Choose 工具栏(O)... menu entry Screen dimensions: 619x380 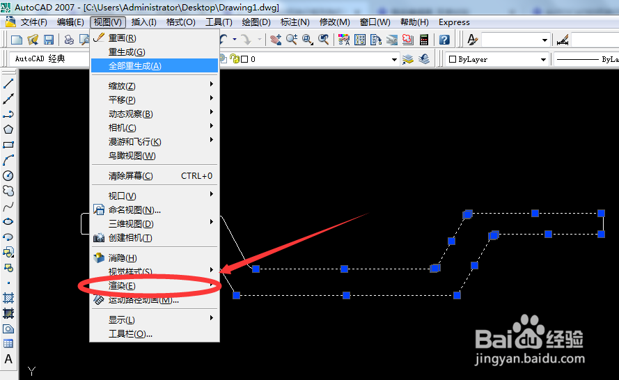click(x=155, y=334)
